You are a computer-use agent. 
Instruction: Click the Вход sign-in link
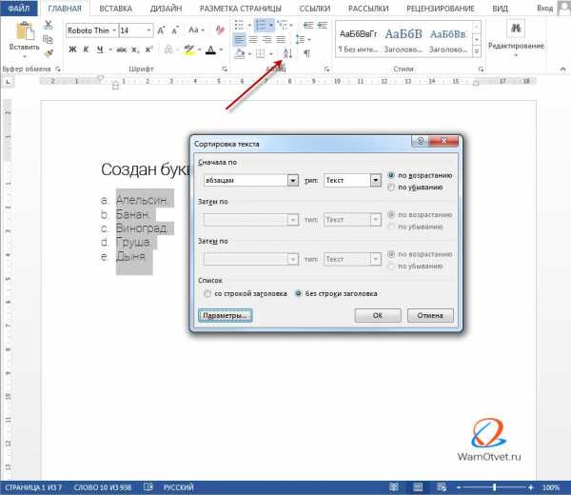(544, 8)
